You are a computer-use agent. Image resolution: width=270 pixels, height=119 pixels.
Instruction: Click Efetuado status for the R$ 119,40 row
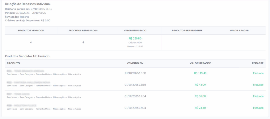(x=258, y=73)
